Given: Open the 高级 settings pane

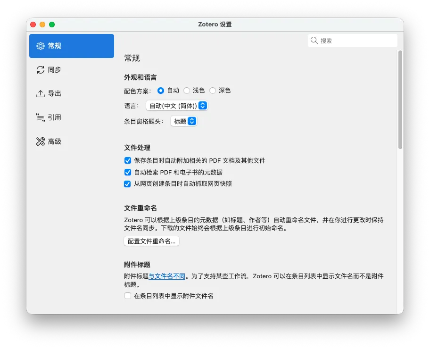Looking at the screenshot, I should point(72,141).
